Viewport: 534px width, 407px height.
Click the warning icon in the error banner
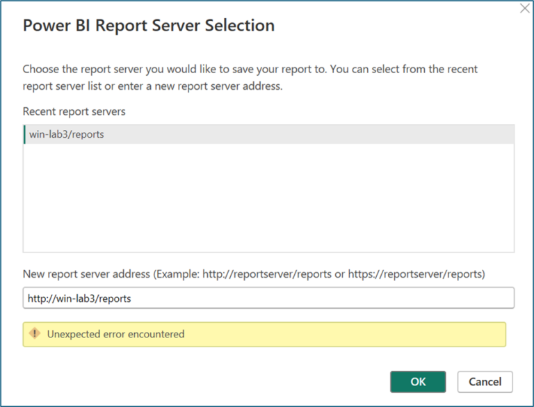click(x=35, y=334)
